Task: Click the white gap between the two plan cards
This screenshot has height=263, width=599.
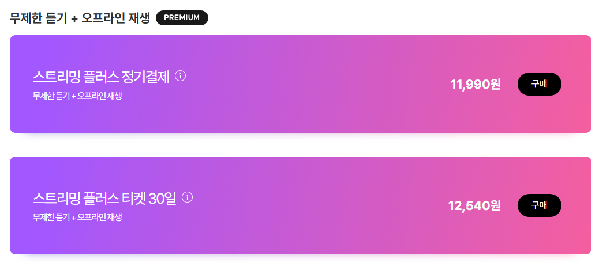Action: (x=300, y=145)
